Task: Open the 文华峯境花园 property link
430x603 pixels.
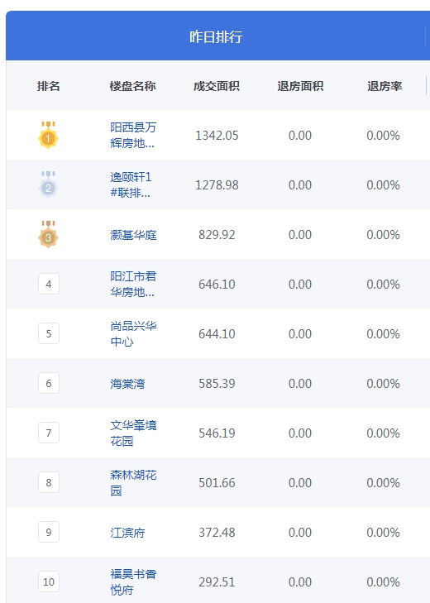Action: click(x=133, y=433)
